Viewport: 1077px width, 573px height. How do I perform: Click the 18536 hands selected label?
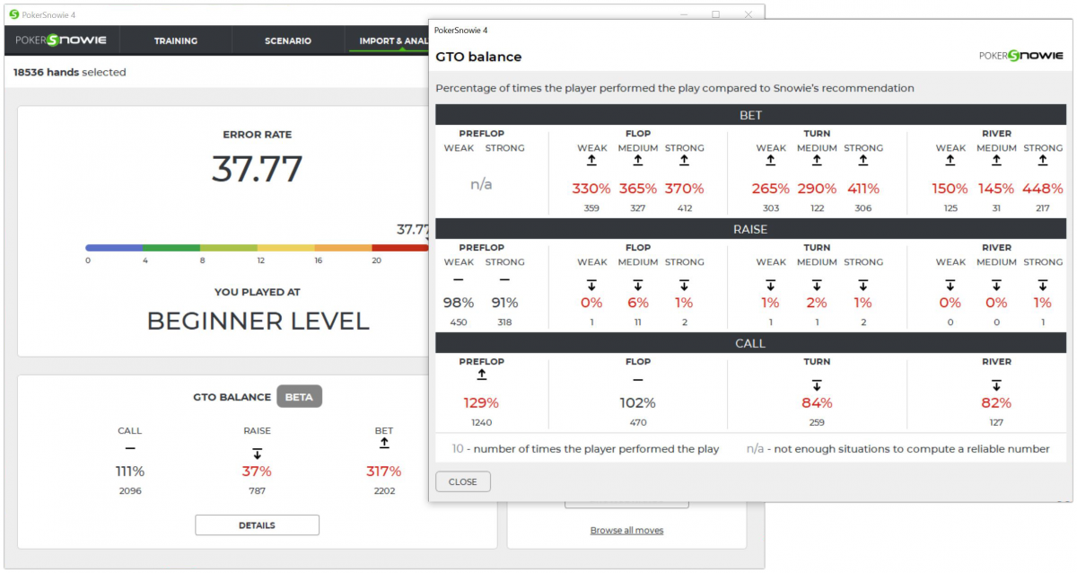(x=70, y=72)
